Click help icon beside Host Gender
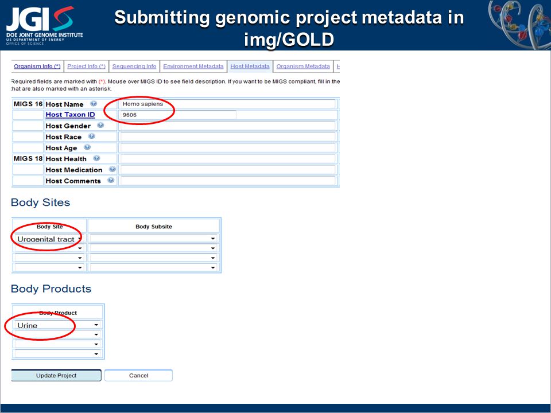Image resolution: width=551 pixels, height=413 pixels. tap(100, 125)
